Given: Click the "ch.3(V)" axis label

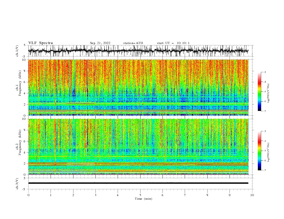Looking at the screenshot, I should pyautogui.click(x=17, y=184).
